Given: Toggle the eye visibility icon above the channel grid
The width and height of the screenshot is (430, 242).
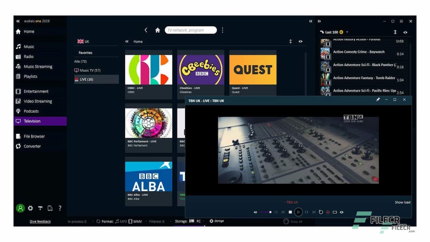Looking at the screenshot, I should click(300, 41).
